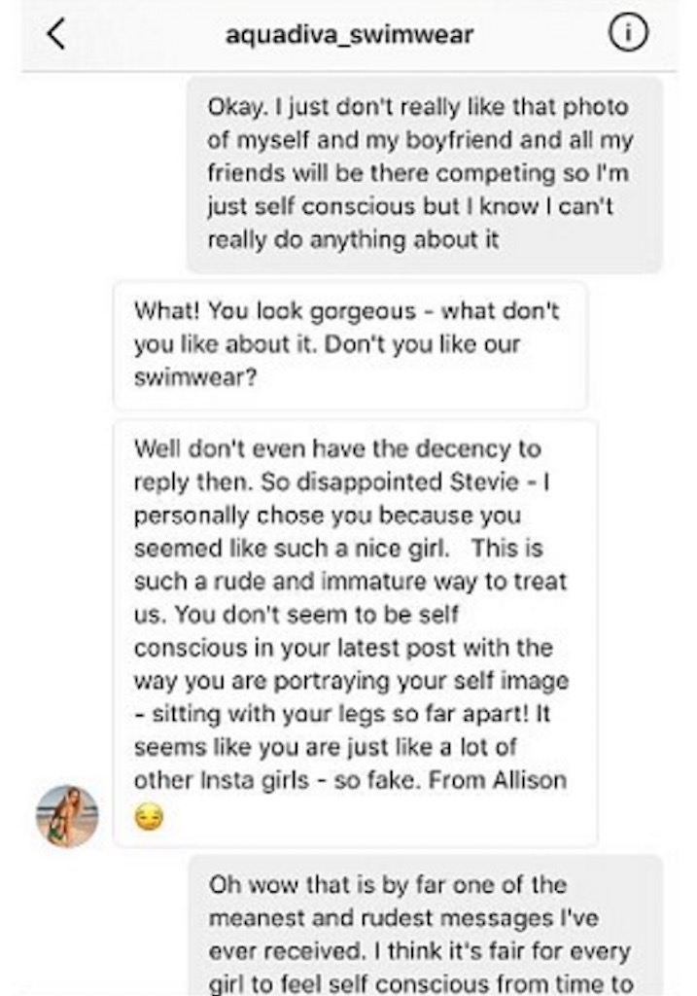Click the "From Allison" signature text
This screenshot has height=996, width=697.
(x=497, y=779)
